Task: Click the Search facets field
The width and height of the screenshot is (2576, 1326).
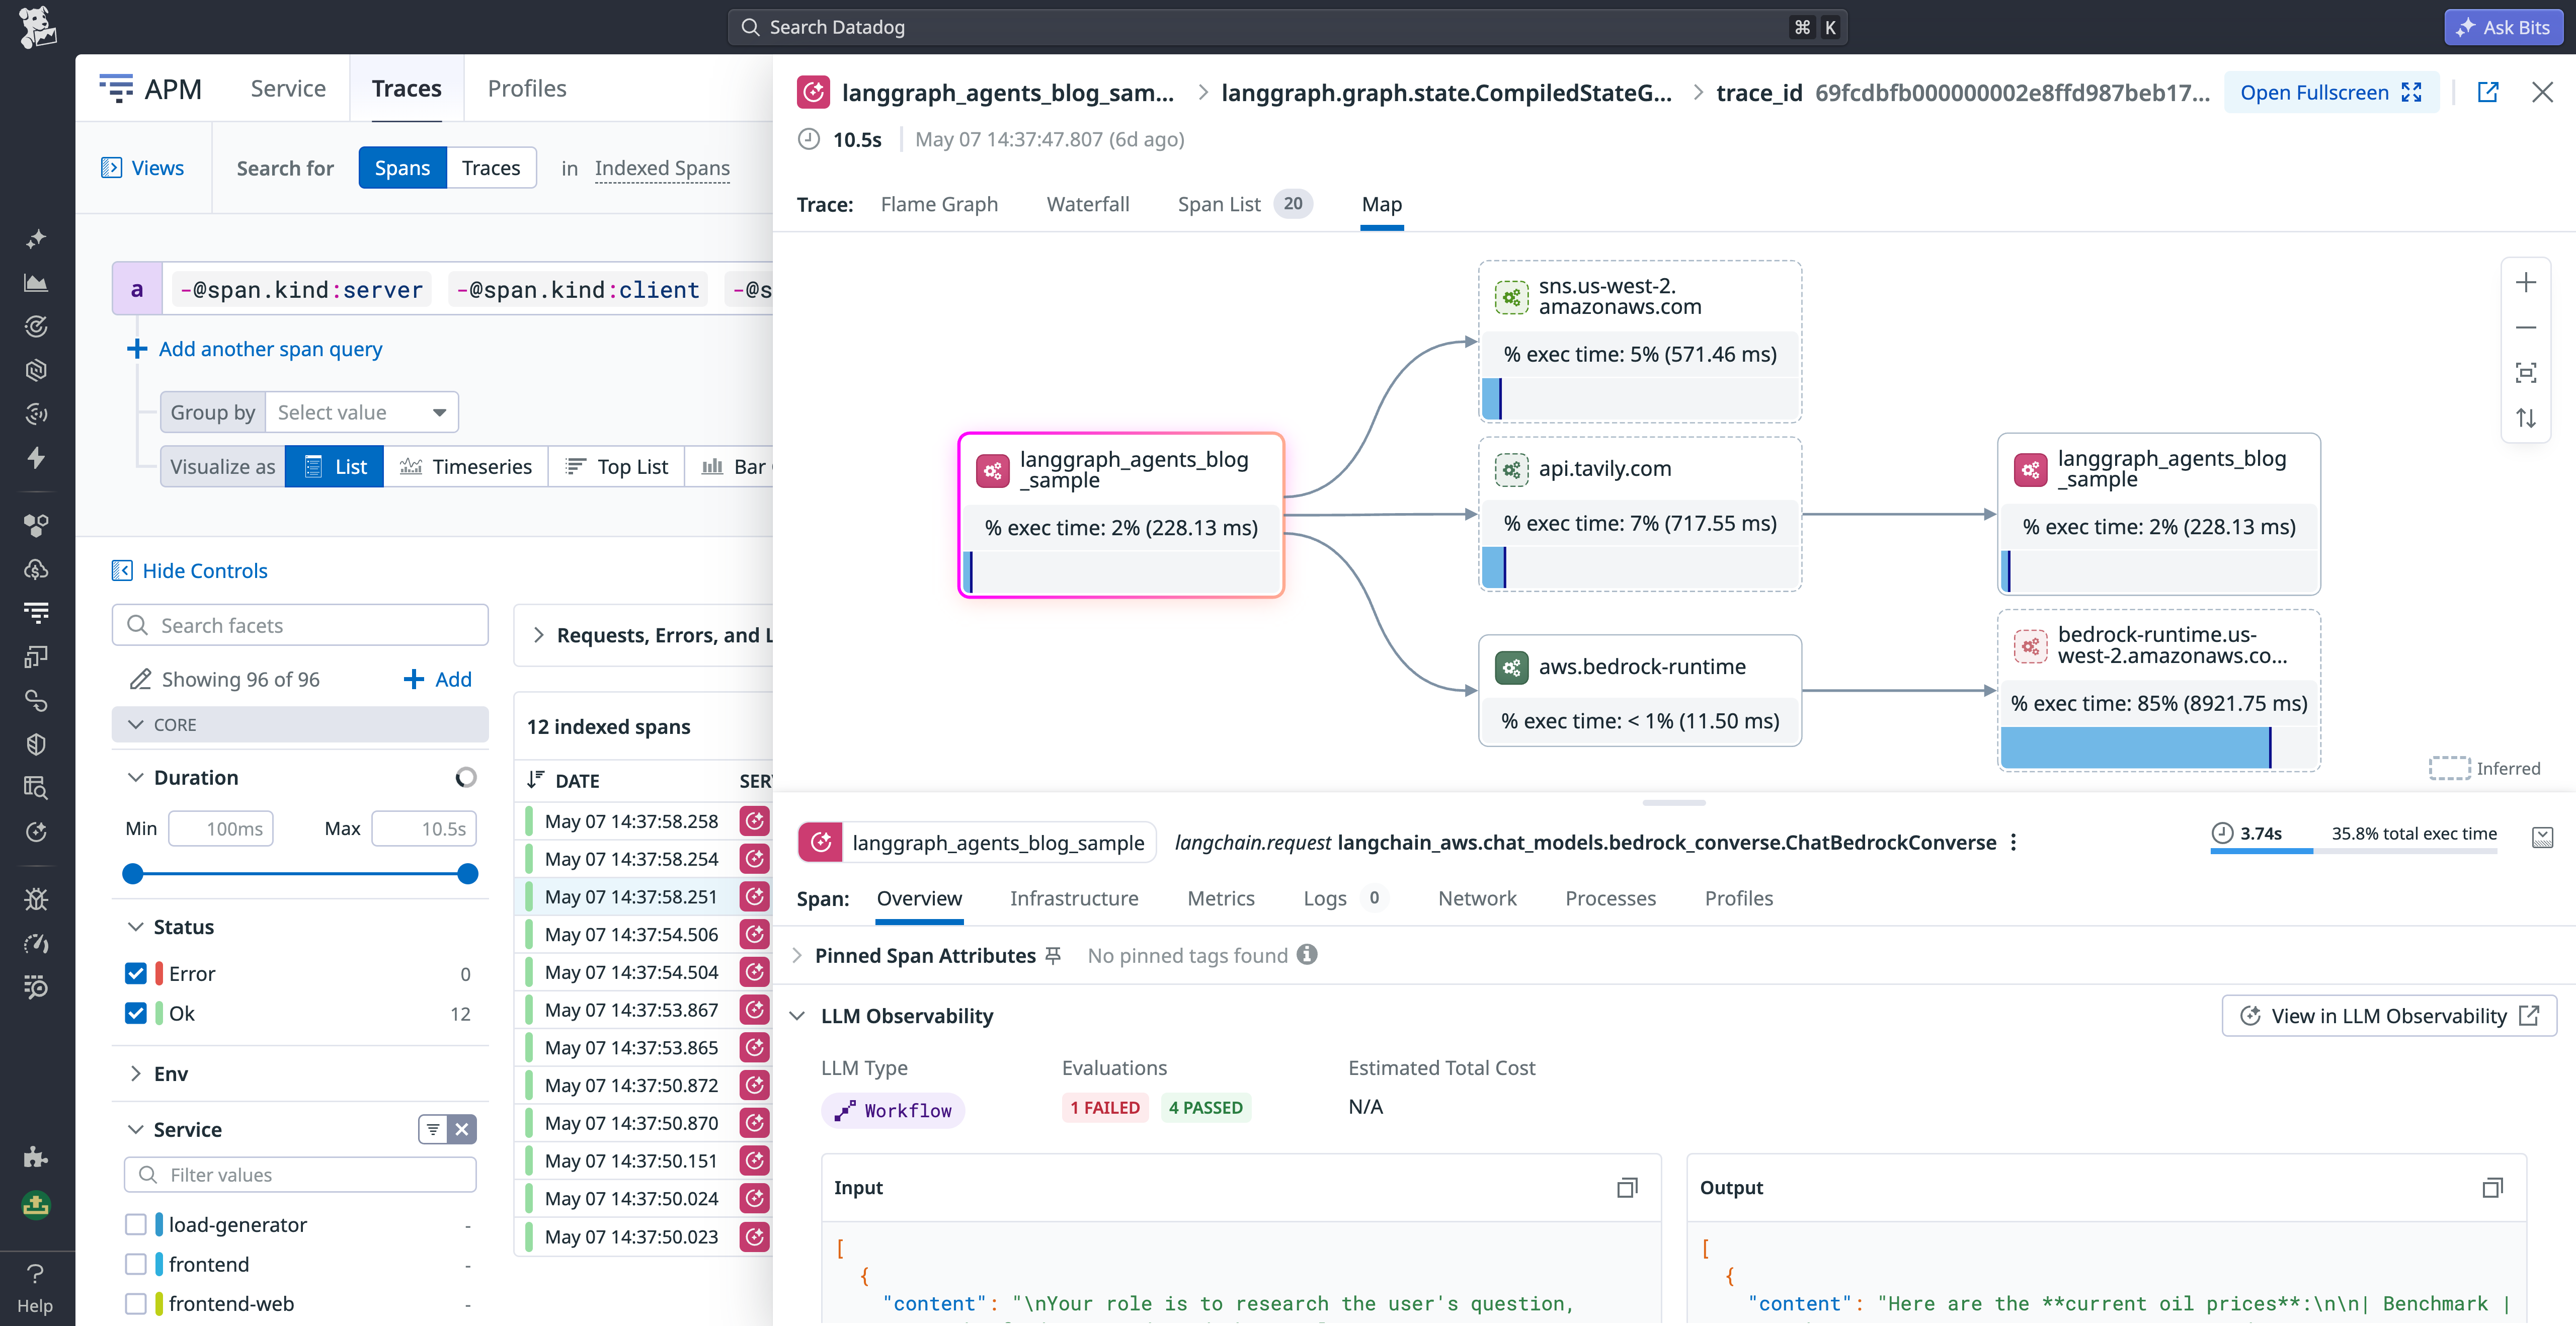Action: tap(300, 625)
